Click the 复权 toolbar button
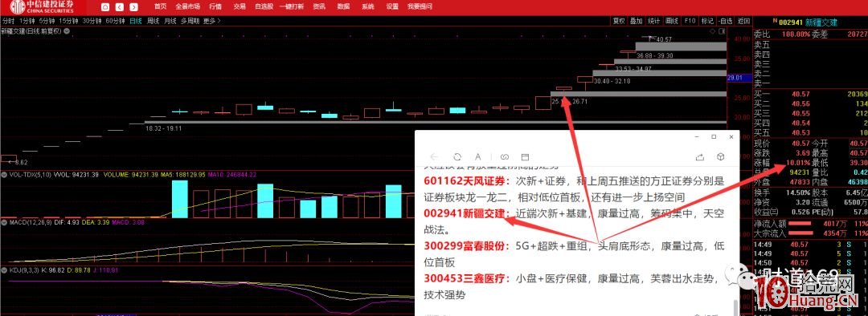The image size is (868, 316). (618, 21)
